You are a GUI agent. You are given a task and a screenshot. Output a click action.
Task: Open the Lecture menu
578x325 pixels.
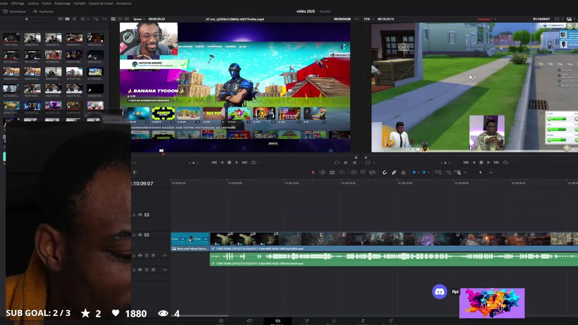(x=33, y=3)
